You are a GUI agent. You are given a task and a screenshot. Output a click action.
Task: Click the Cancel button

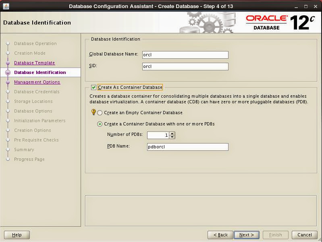pyautogui.click(x=305, y=235)
